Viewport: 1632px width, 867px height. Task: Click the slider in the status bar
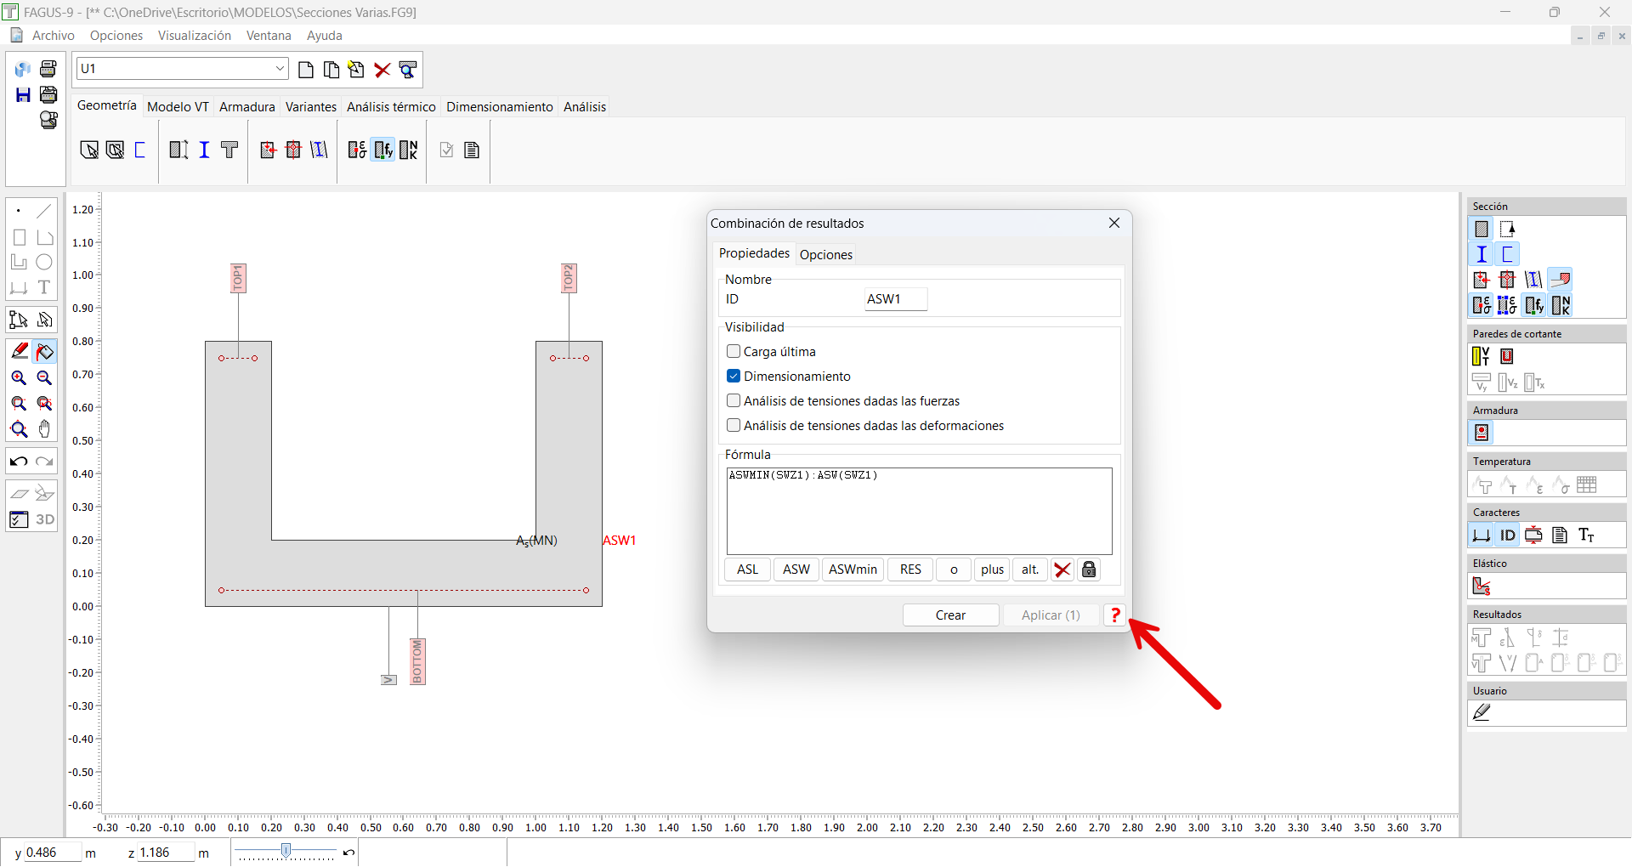pyautogui.click(x=286, y=851)
